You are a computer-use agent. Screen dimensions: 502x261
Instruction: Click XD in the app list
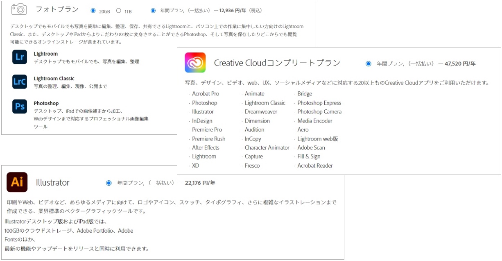[196, 166]
